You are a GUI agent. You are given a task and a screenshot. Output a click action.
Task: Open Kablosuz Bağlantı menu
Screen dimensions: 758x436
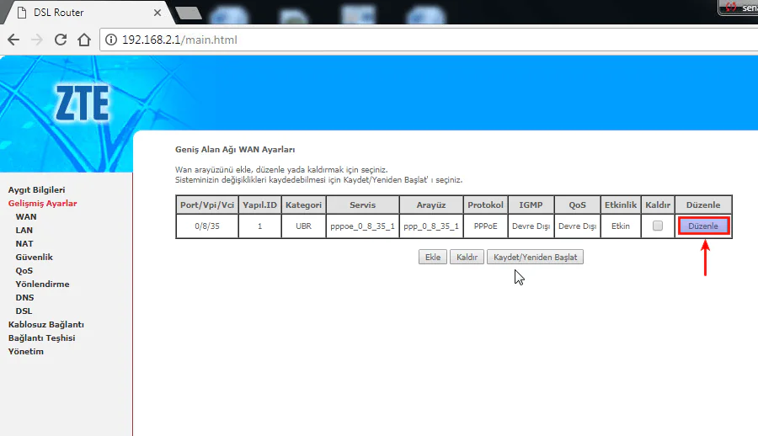click(x=46, y=325)
